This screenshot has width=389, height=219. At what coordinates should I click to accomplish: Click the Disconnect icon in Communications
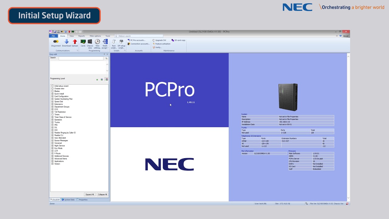[x=56, y=41]
